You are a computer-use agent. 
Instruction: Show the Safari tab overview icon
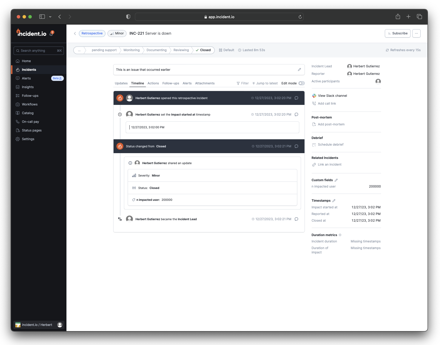[419, 17]
